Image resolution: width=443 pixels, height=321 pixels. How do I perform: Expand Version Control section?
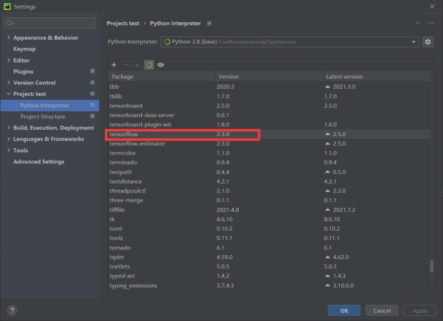click(8, 82)
